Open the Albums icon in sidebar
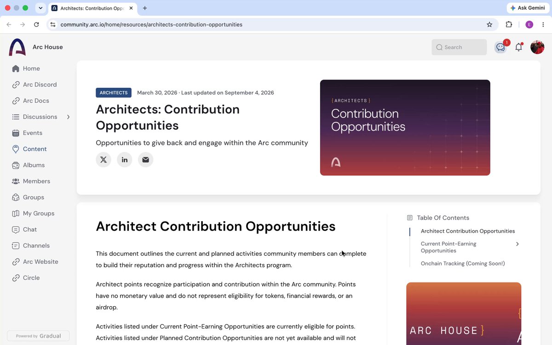 click(16, 165)
